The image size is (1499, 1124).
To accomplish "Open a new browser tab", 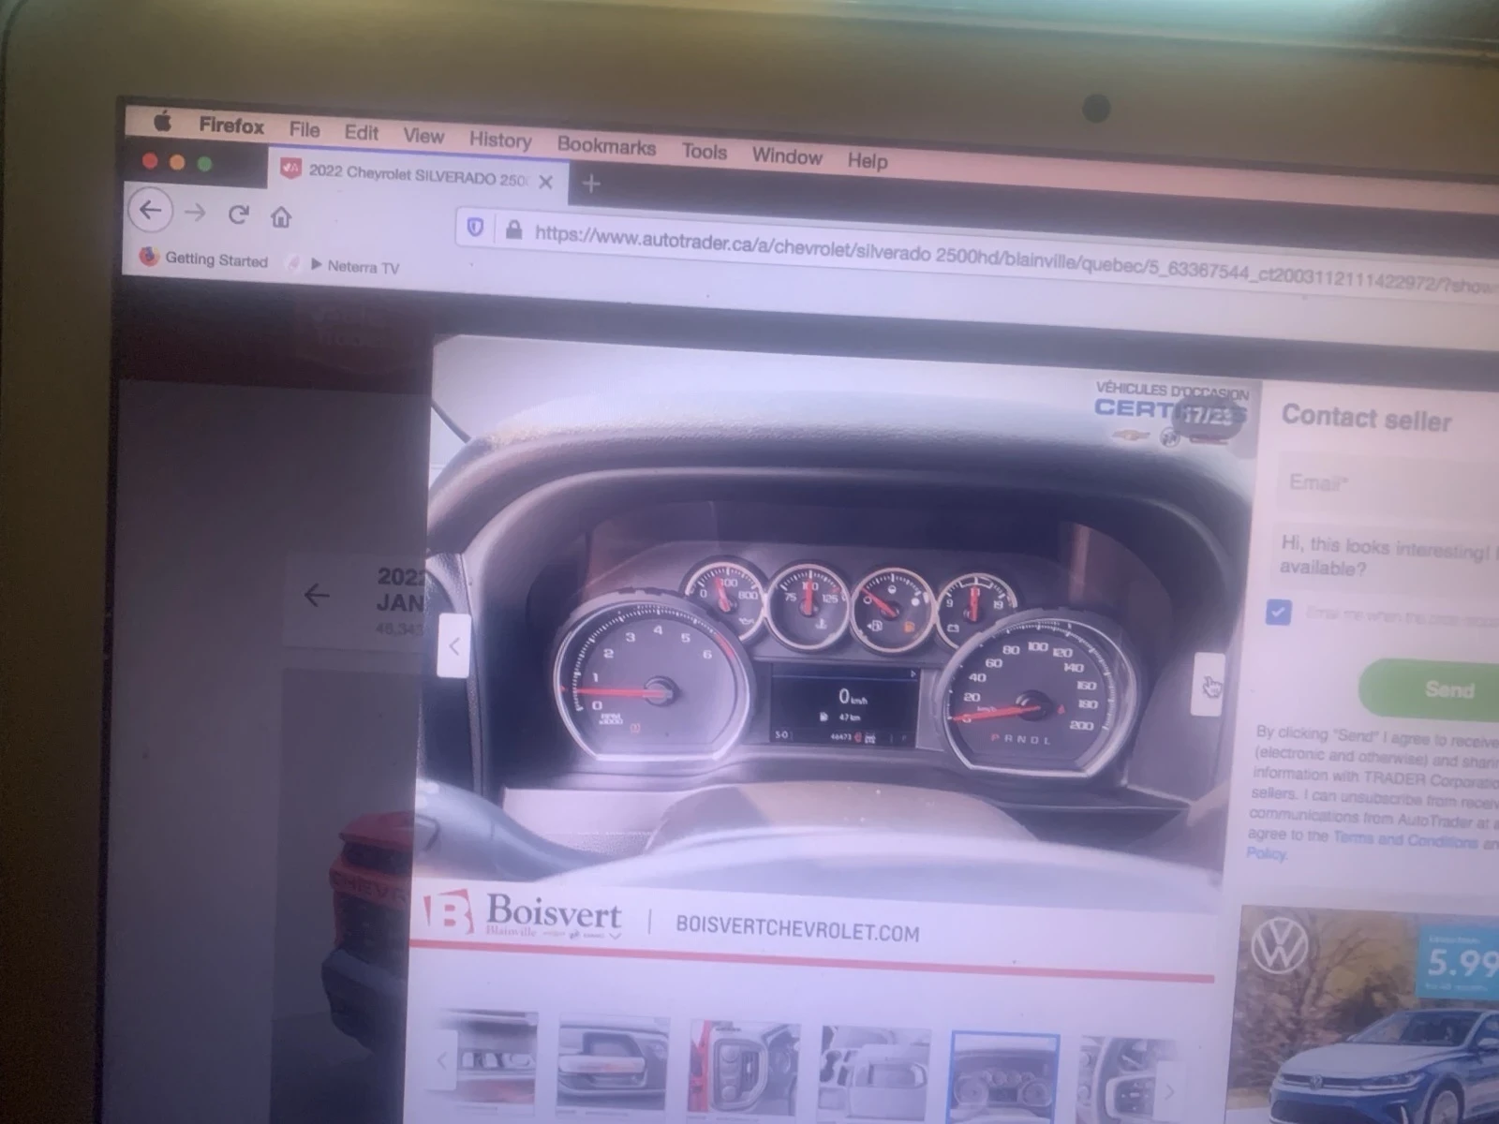I will click(x=590, y=184).
